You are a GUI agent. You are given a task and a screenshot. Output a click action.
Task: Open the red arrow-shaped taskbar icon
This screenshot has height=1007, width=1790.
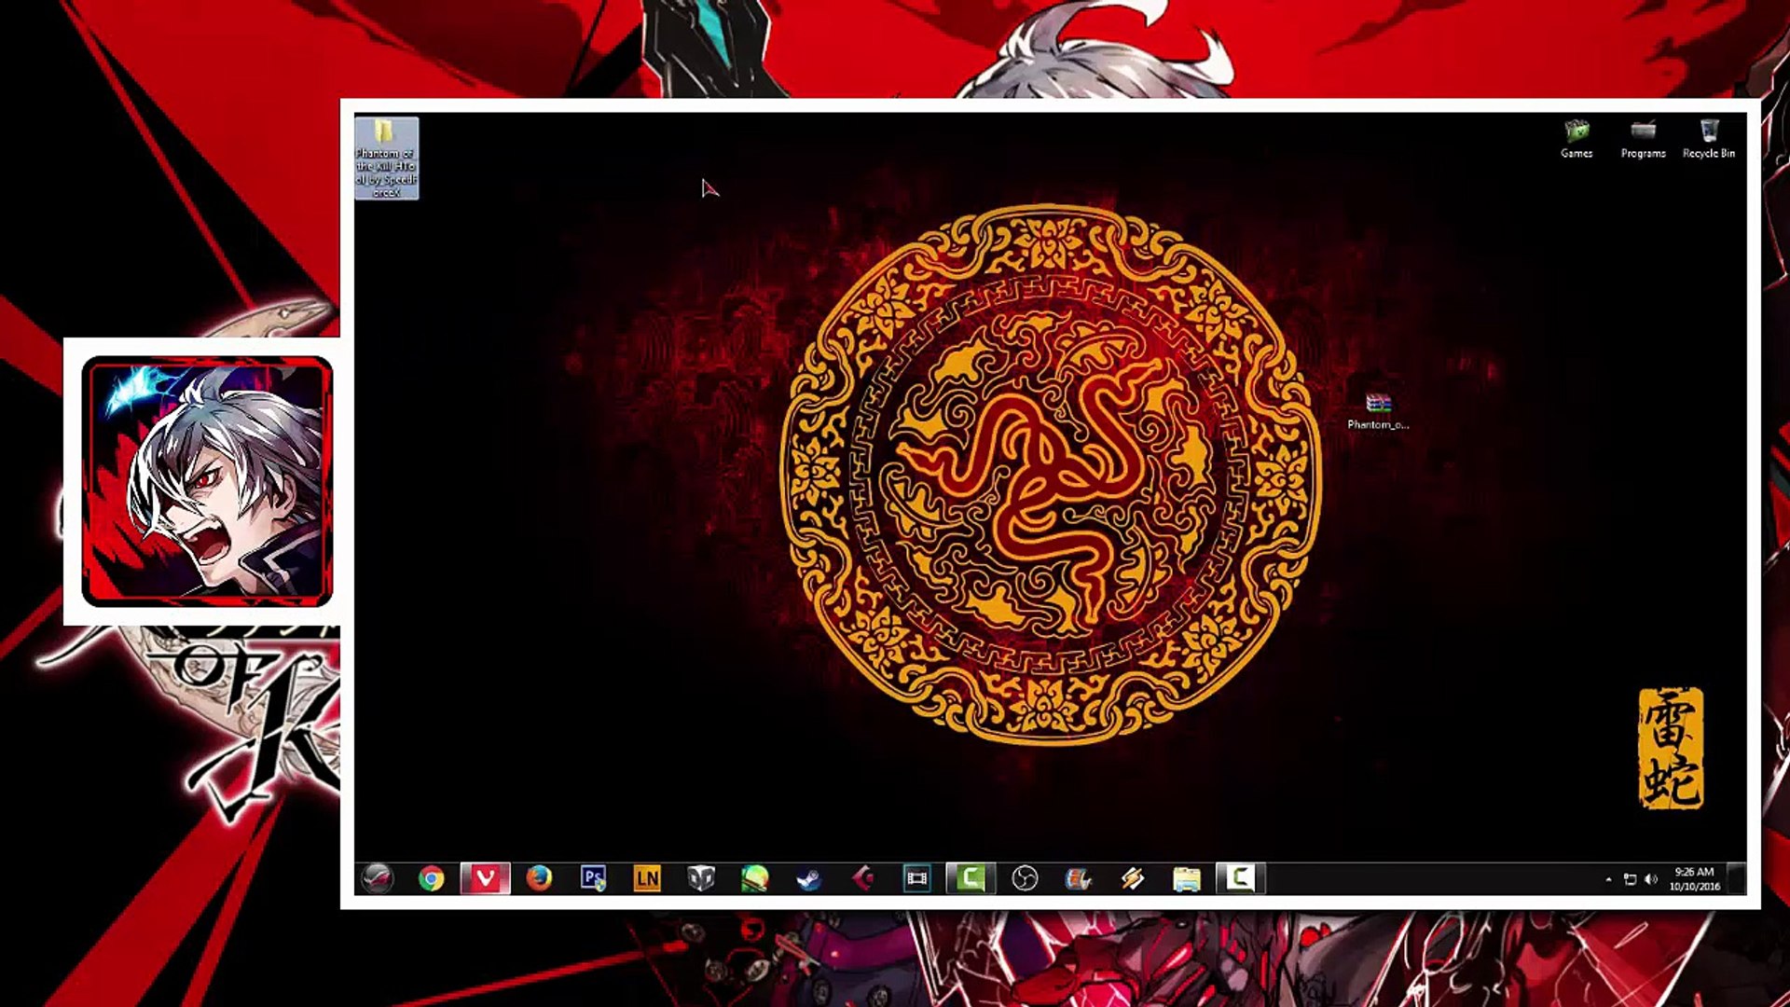(863, 878)
